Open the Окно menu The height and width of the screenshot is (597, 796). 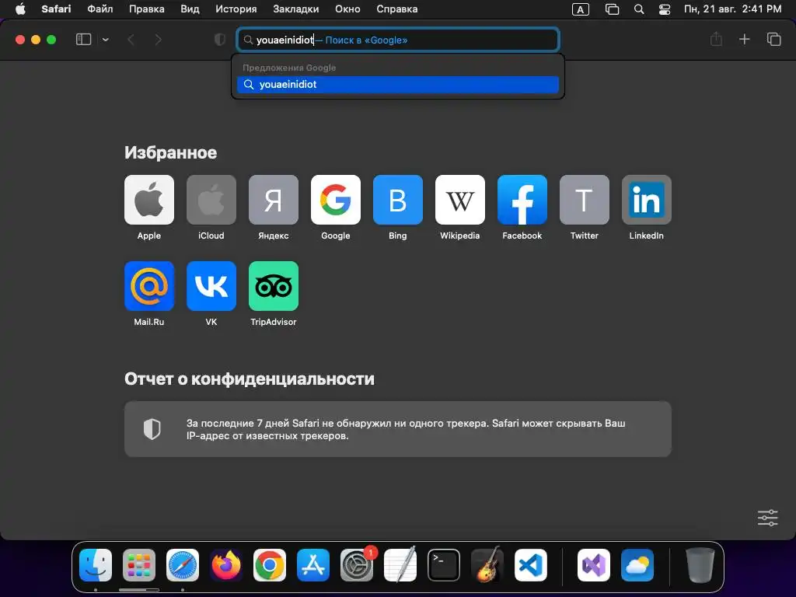click(347, 9)
